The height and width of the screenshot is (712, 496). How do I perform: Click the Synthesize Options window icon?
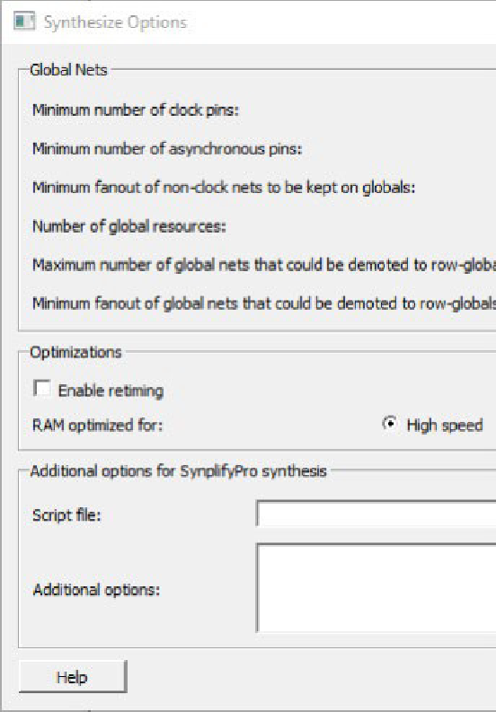tap(24, 22)
